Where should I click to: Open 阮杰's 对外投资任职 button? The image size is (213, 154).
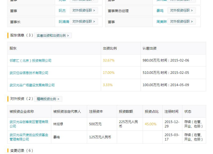(x=84, y=10)
